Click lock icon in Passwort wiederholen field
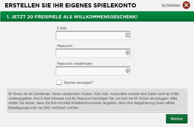Image resolution: width=194 pixels, height=127 pixels. click(x=128, y=71)
